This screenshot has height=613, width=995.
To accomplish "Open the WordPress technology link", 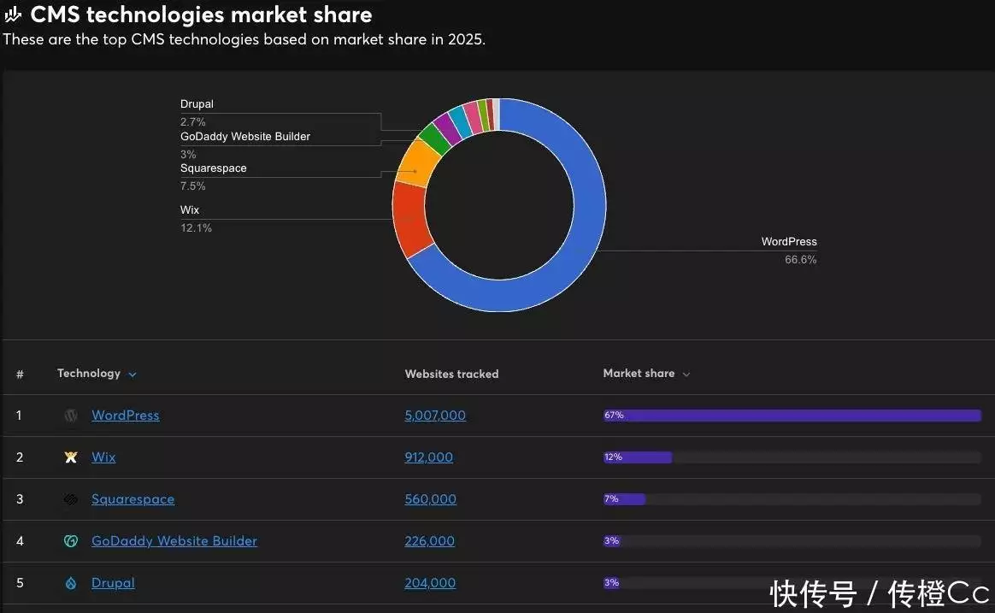I will (x=125, y=416).
